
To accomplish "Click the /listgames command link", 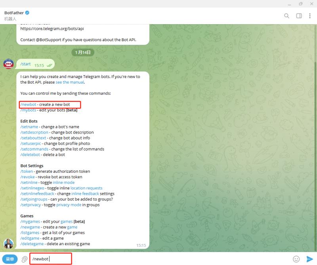I will (x=30, y=233).
